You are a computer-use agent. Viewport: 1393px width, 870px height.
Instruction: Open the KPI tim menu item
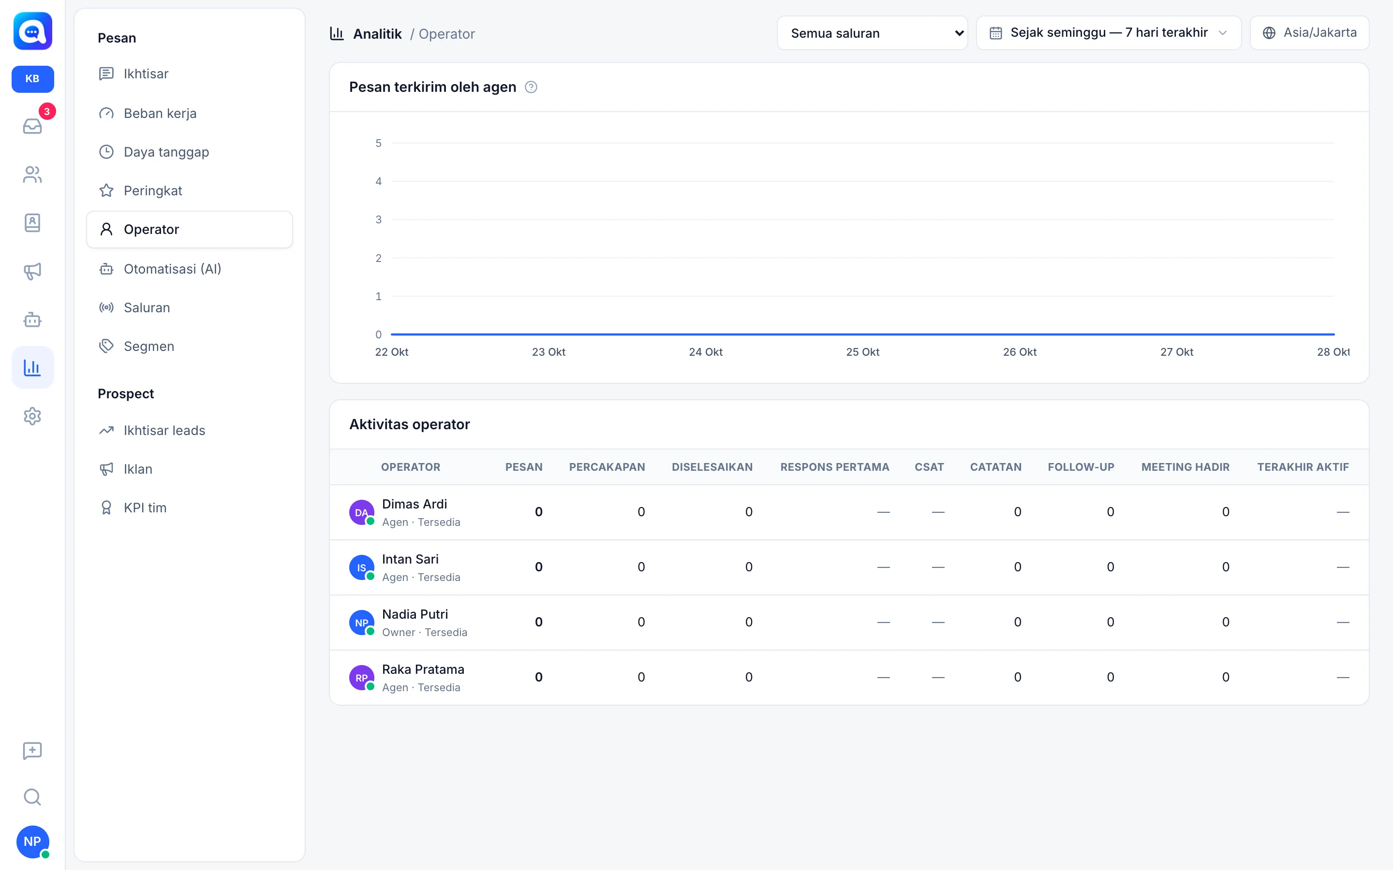tap(190, 507)
